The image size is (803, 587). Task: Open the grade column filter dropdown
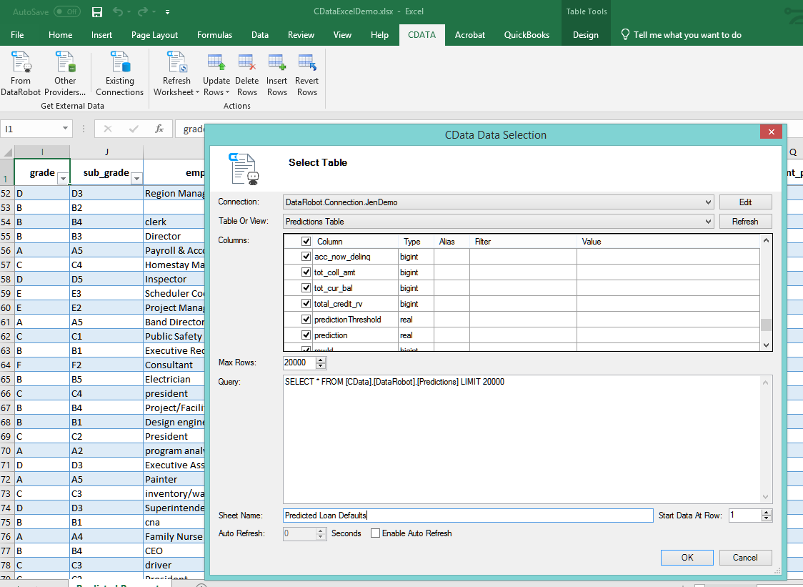point(63,178)
